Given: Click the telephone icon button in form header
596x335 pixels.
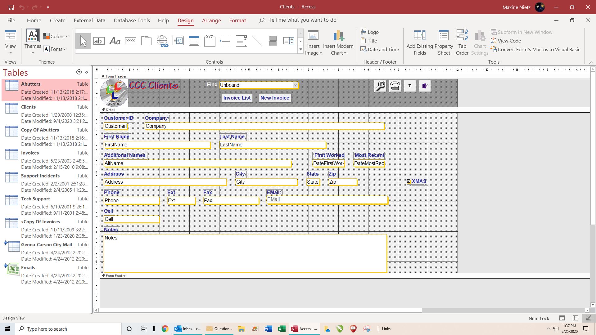Looking at the screenshot, I should click(x=395, y=86).
